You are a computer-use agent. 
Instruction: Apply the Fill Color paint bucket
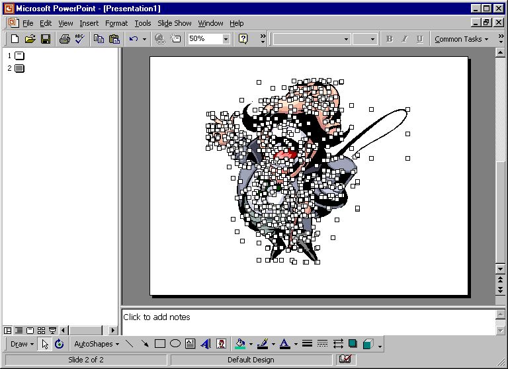[x=240, y=344]
